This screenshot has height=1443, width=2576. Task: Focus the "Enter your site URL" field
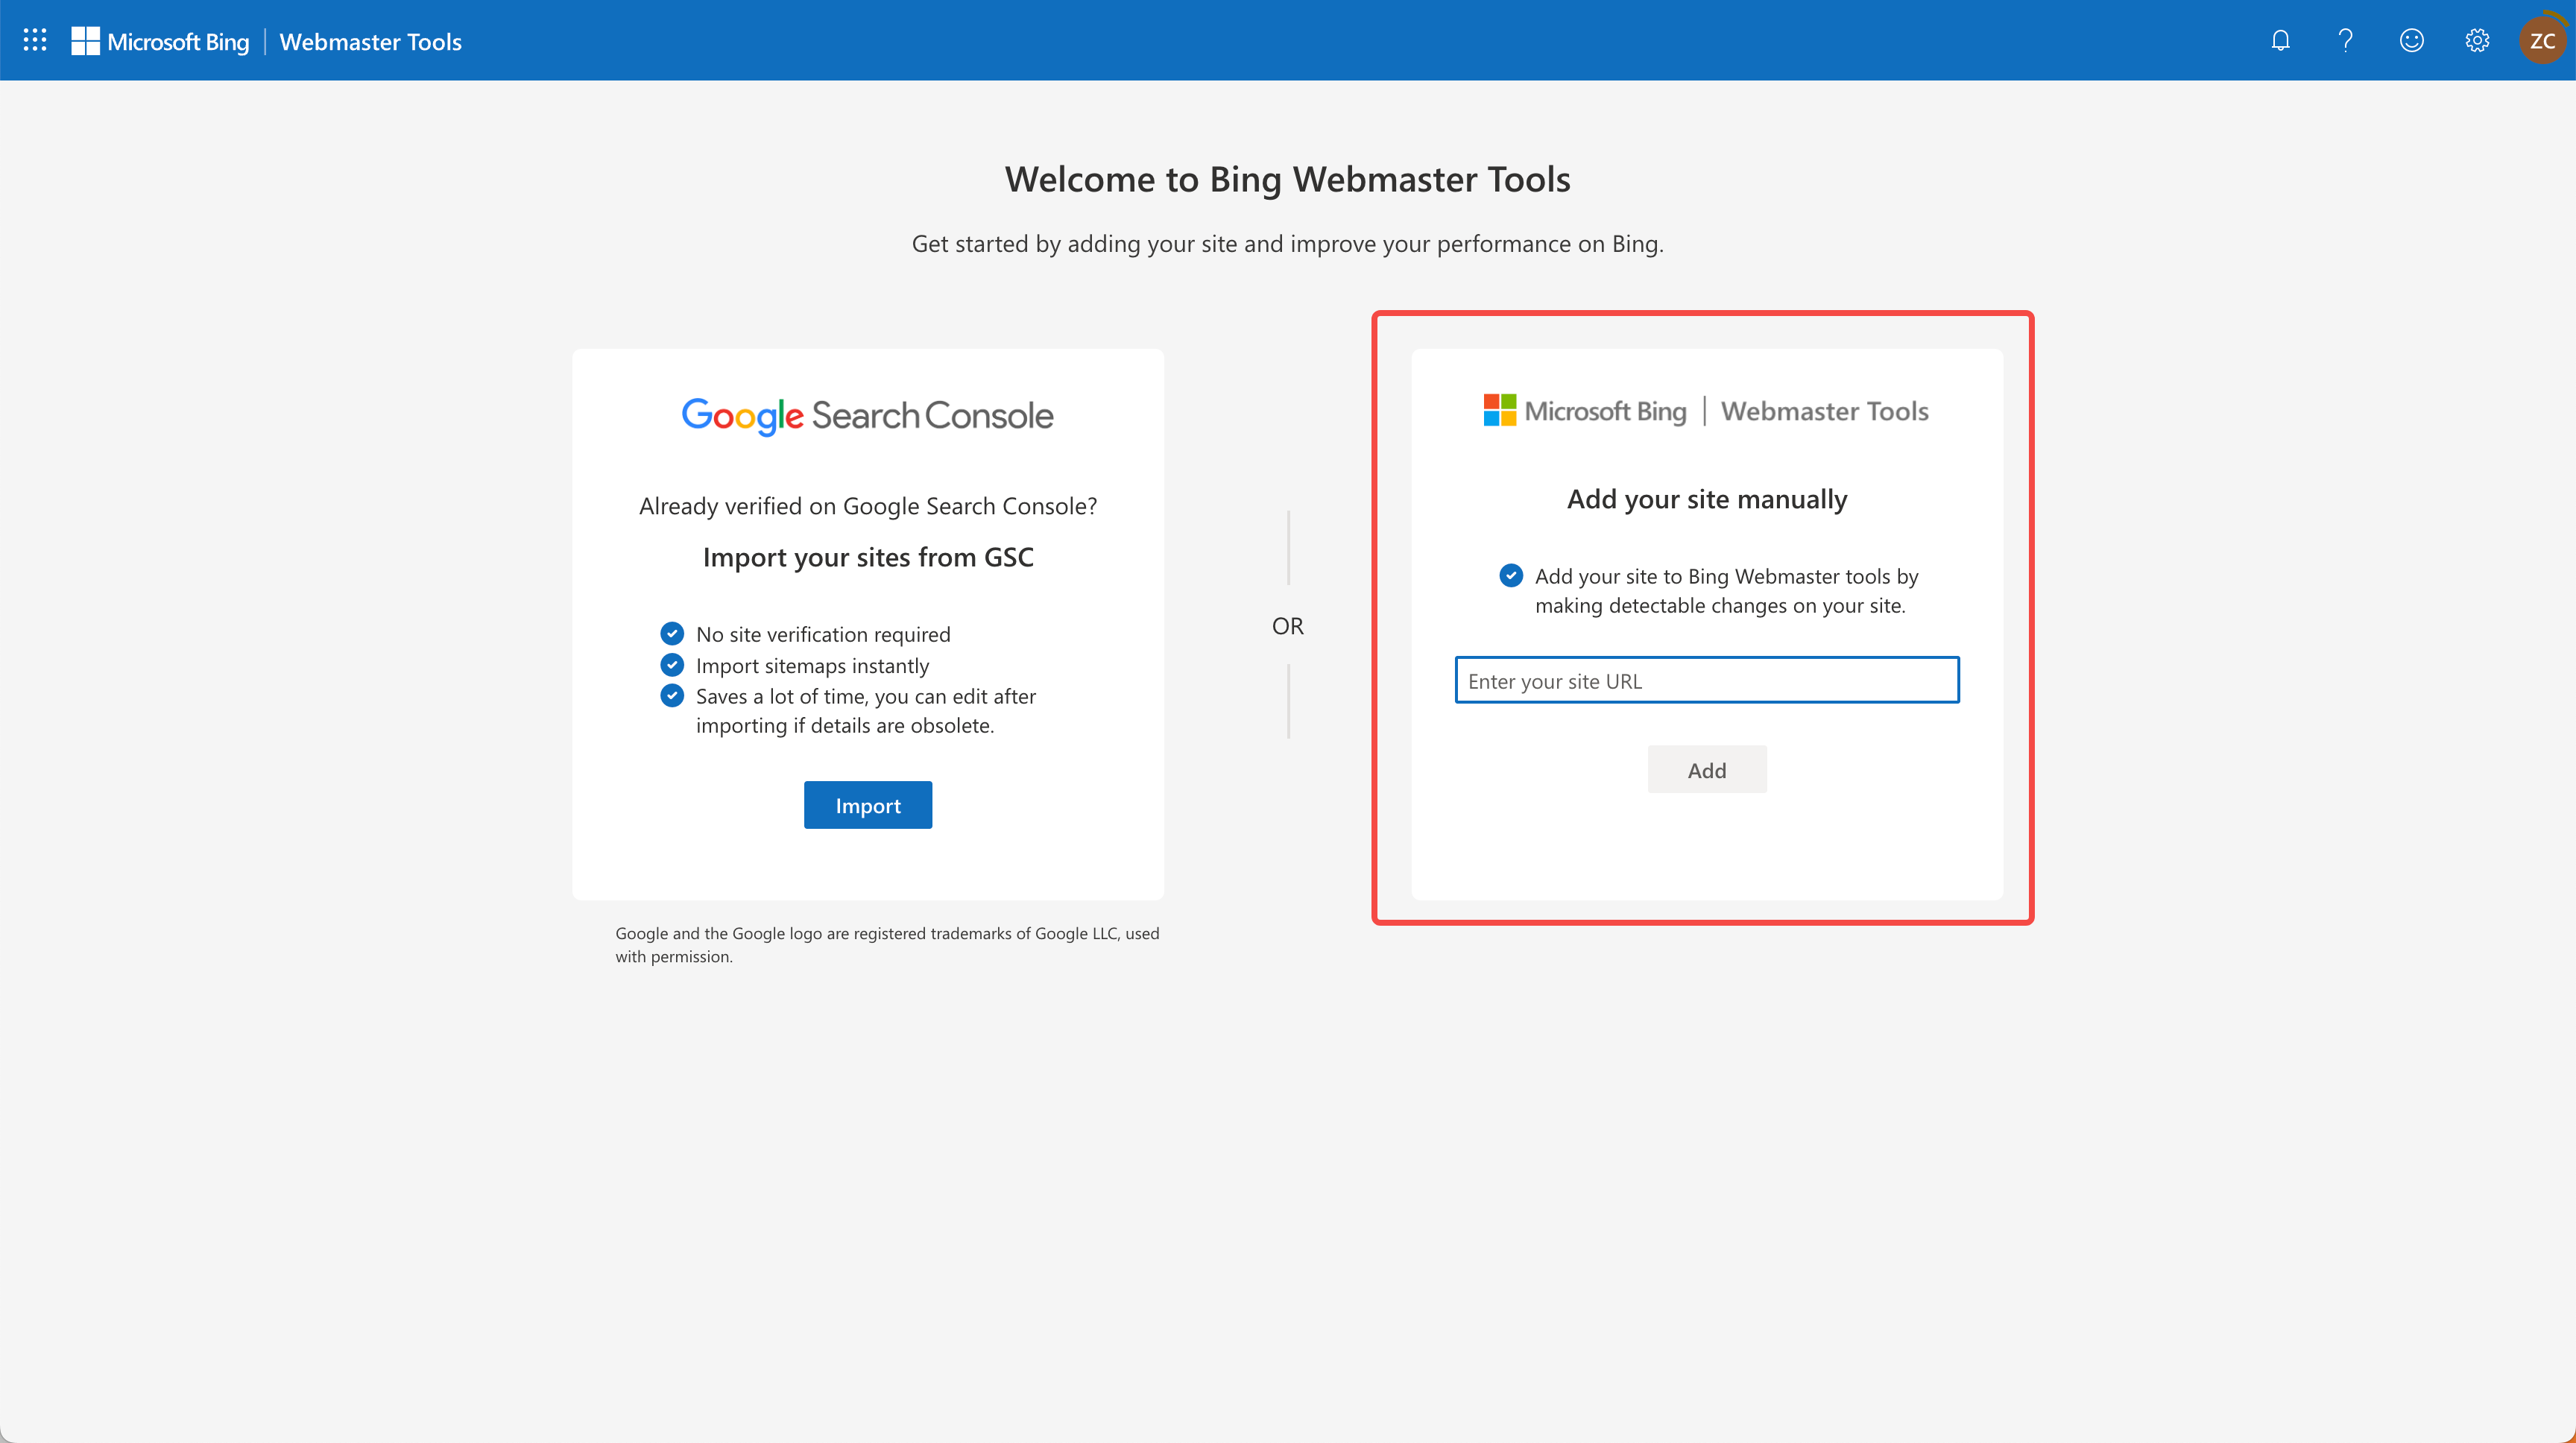1706,680
